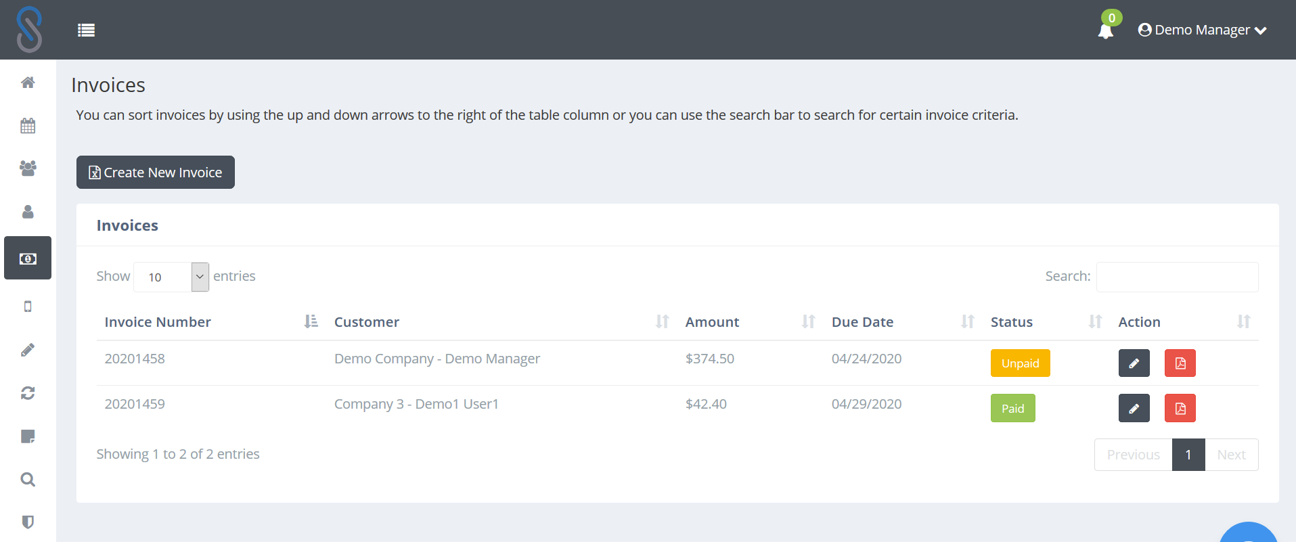Click Create New Invoice button
The height and width of the screenshot is (542, 1296).
[x=156, y=173]
